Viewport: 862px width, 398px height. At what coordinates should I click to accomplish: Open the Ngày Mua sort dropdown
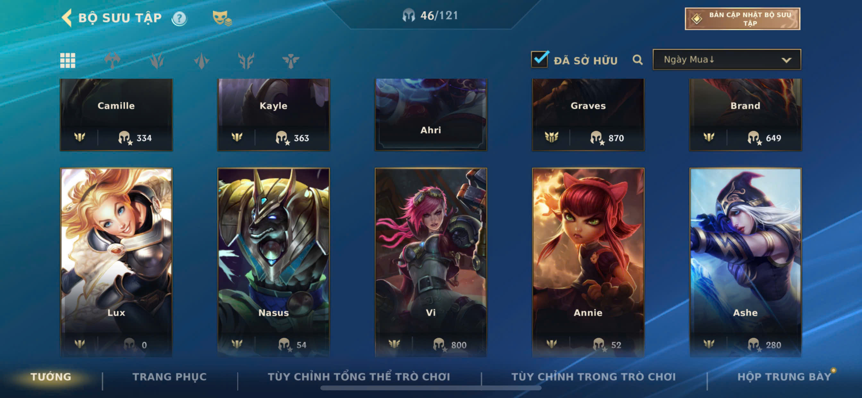pos(727,60)
